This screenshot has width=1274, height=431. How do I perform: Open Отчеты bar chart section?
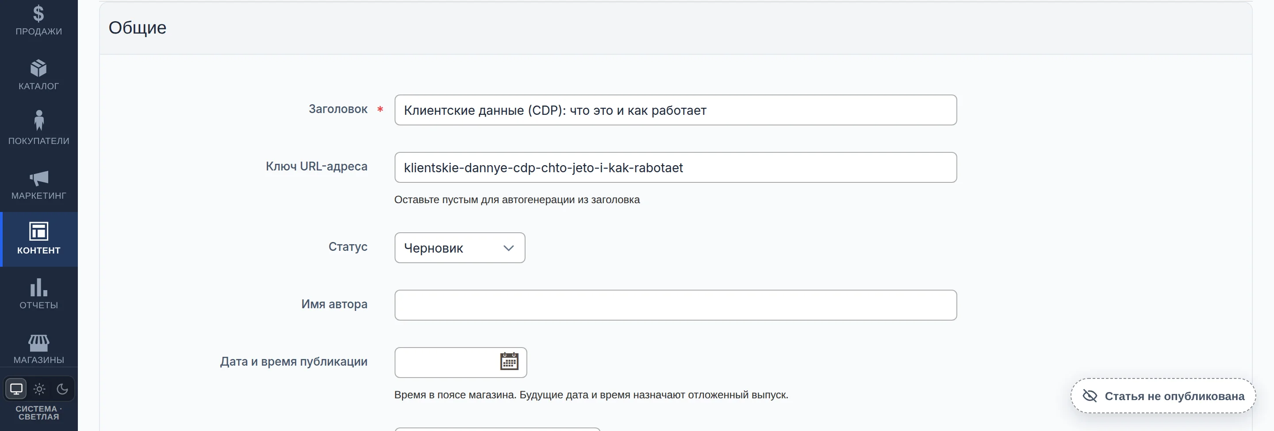coord(38,294)
